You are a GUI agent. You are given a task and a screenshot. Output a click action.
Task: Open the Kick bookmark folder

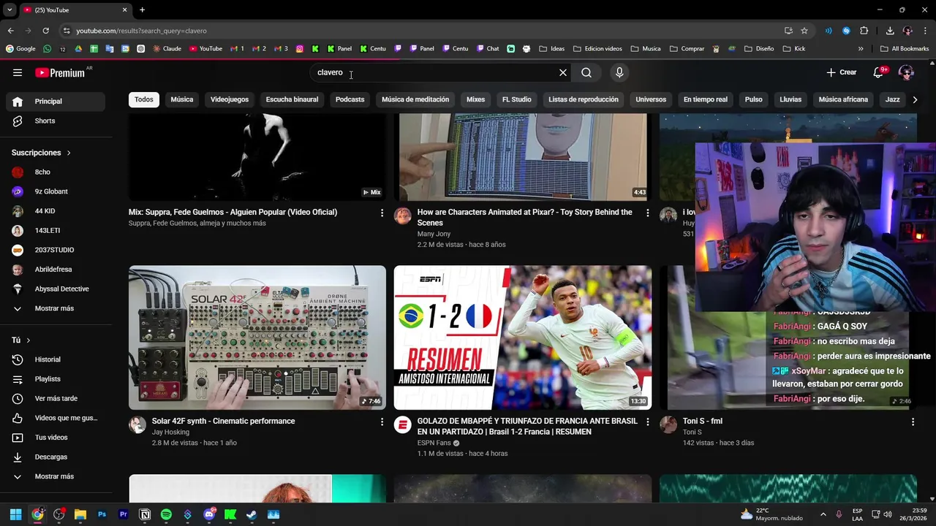click(x=793, y=49)
